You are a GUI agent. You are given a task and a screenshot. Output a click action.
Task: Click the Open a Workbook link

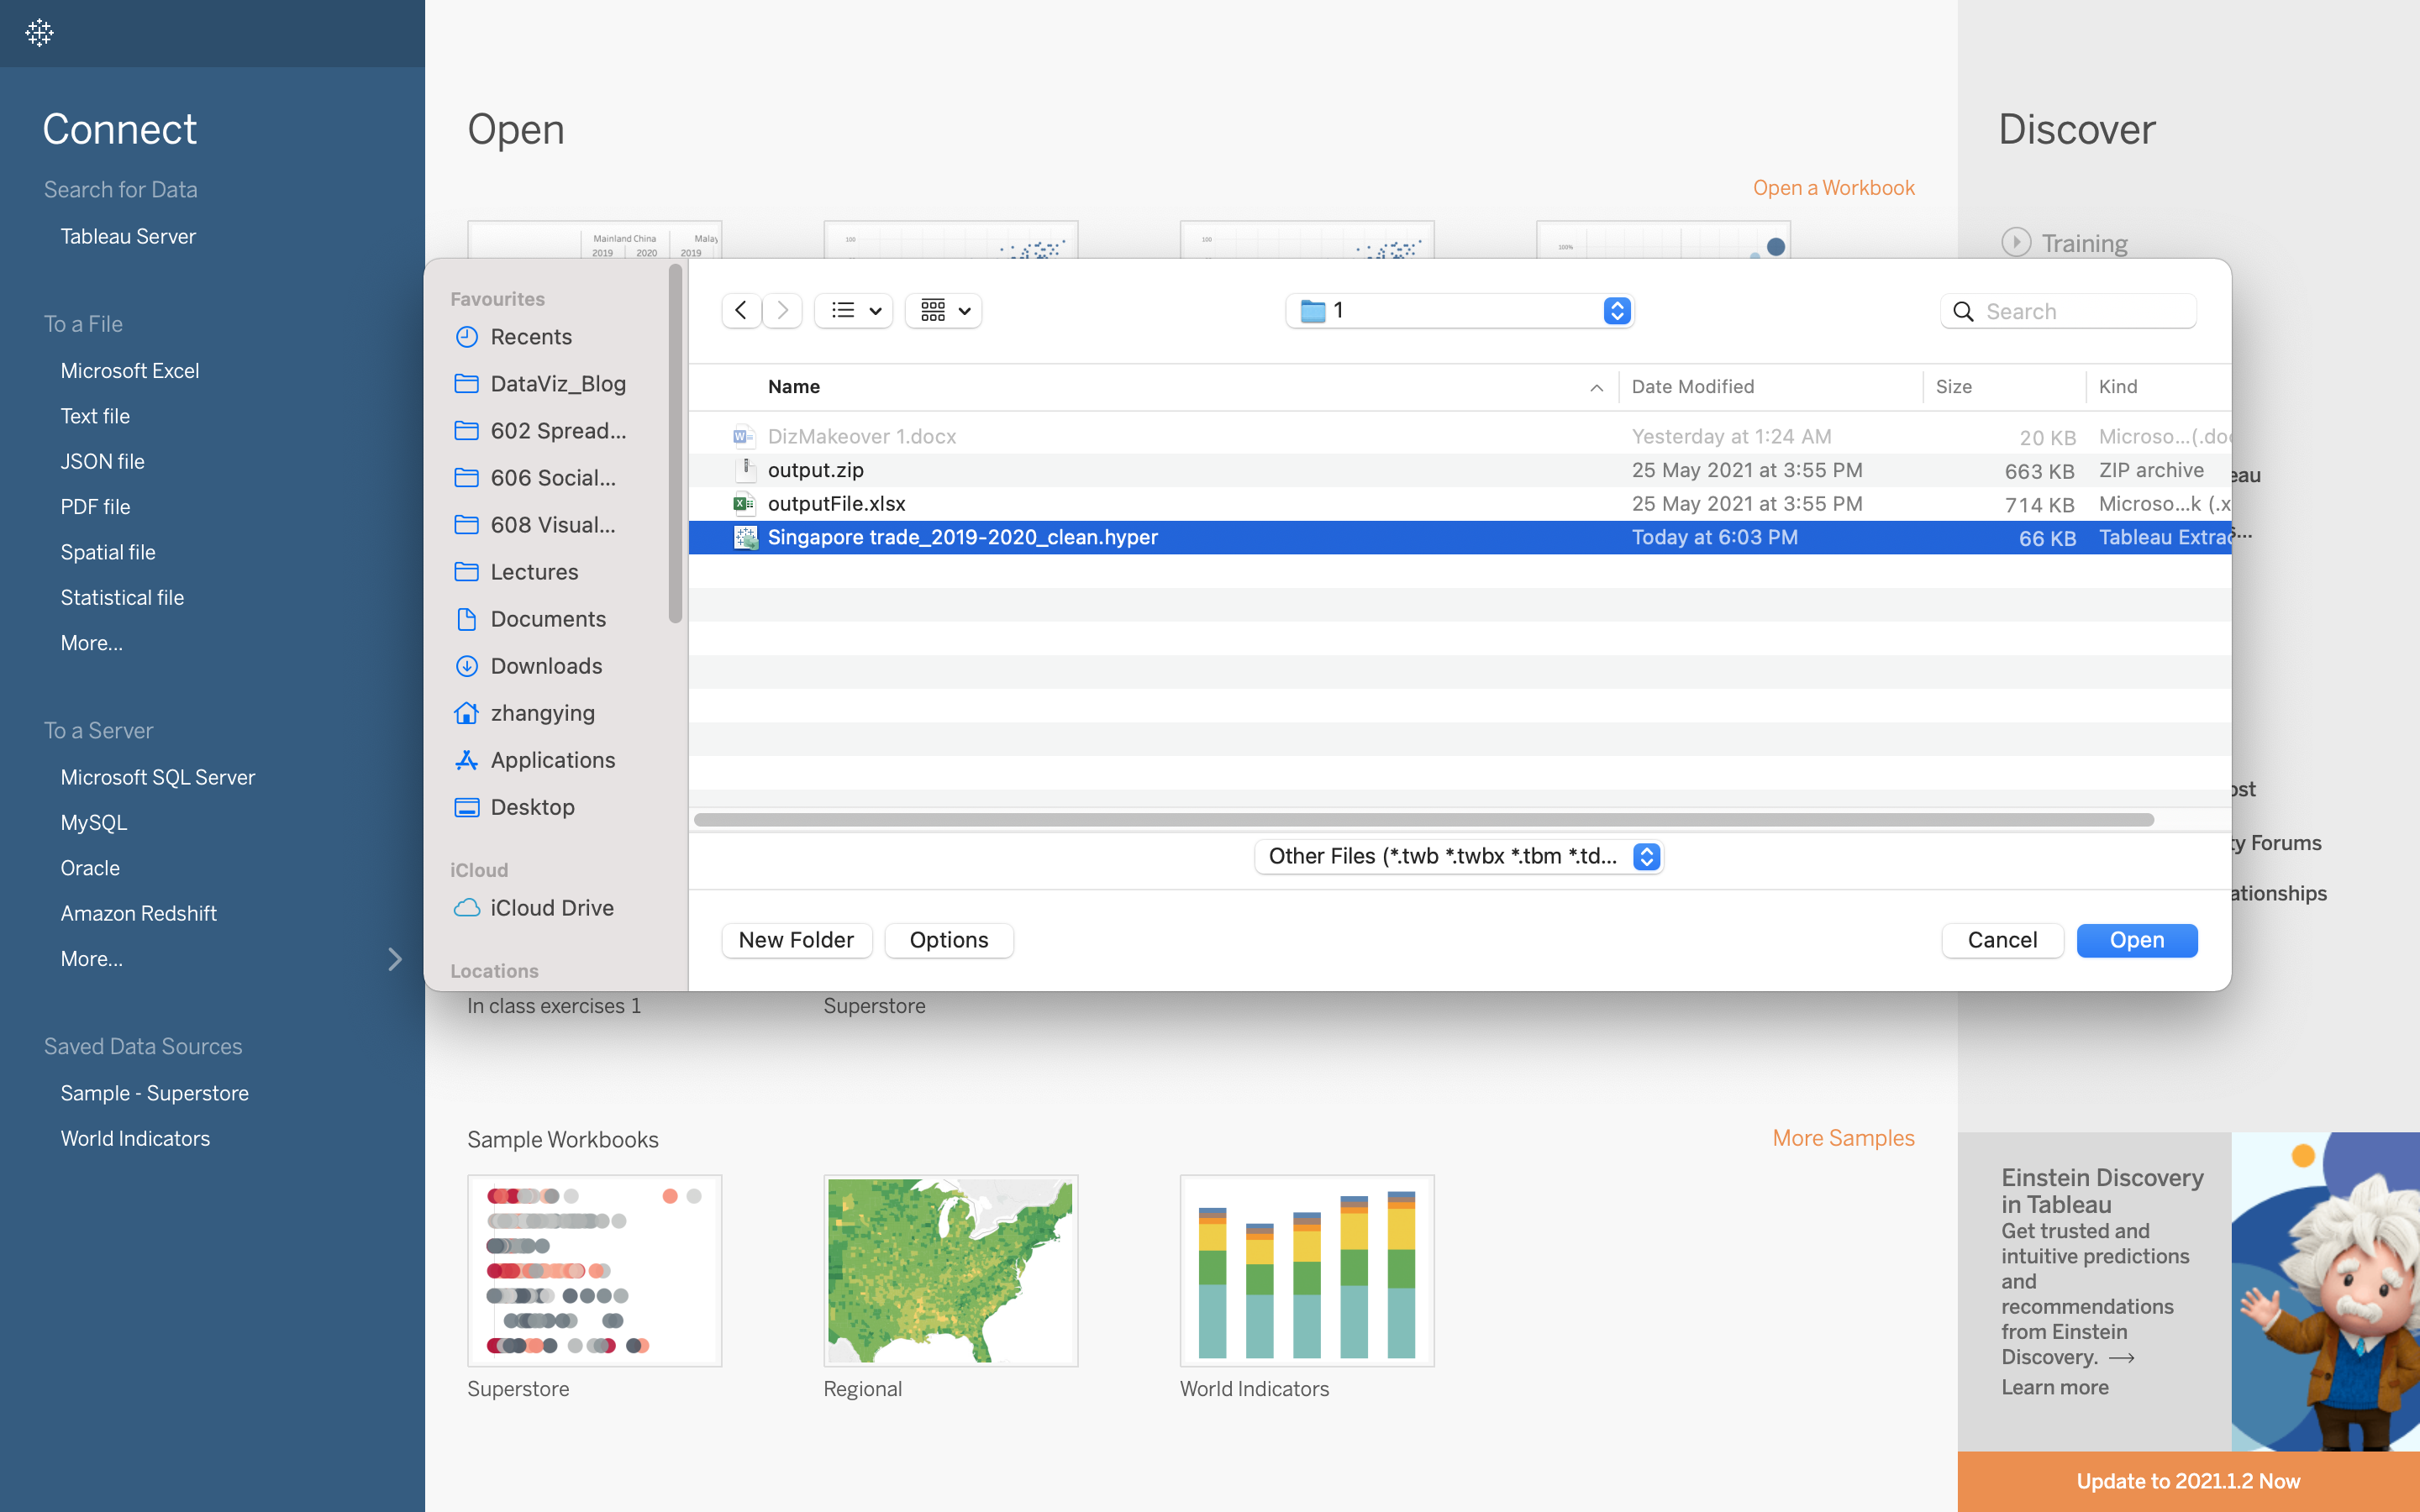1833,188
